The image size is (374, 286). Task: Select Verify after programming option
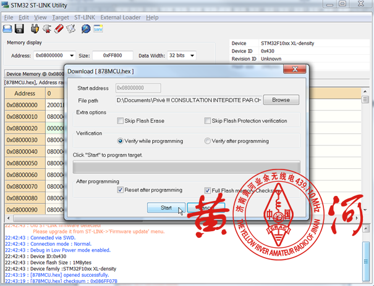pyautogui.click(x=208, y=141)
